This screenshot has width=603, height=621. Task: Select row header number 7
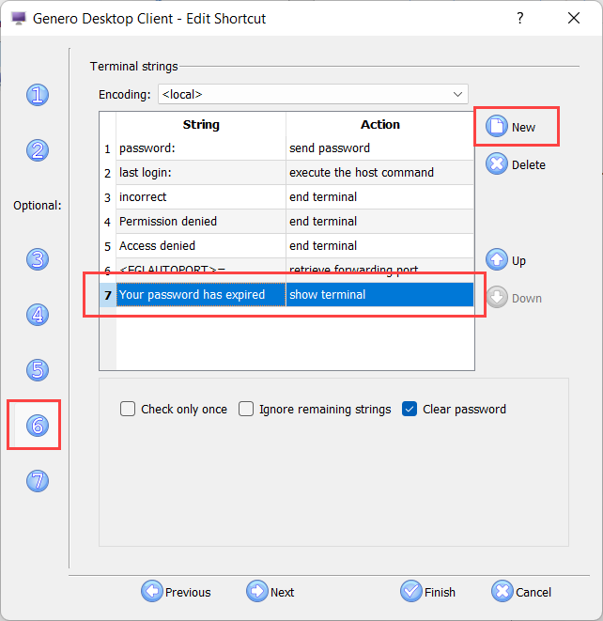(108, 295)
